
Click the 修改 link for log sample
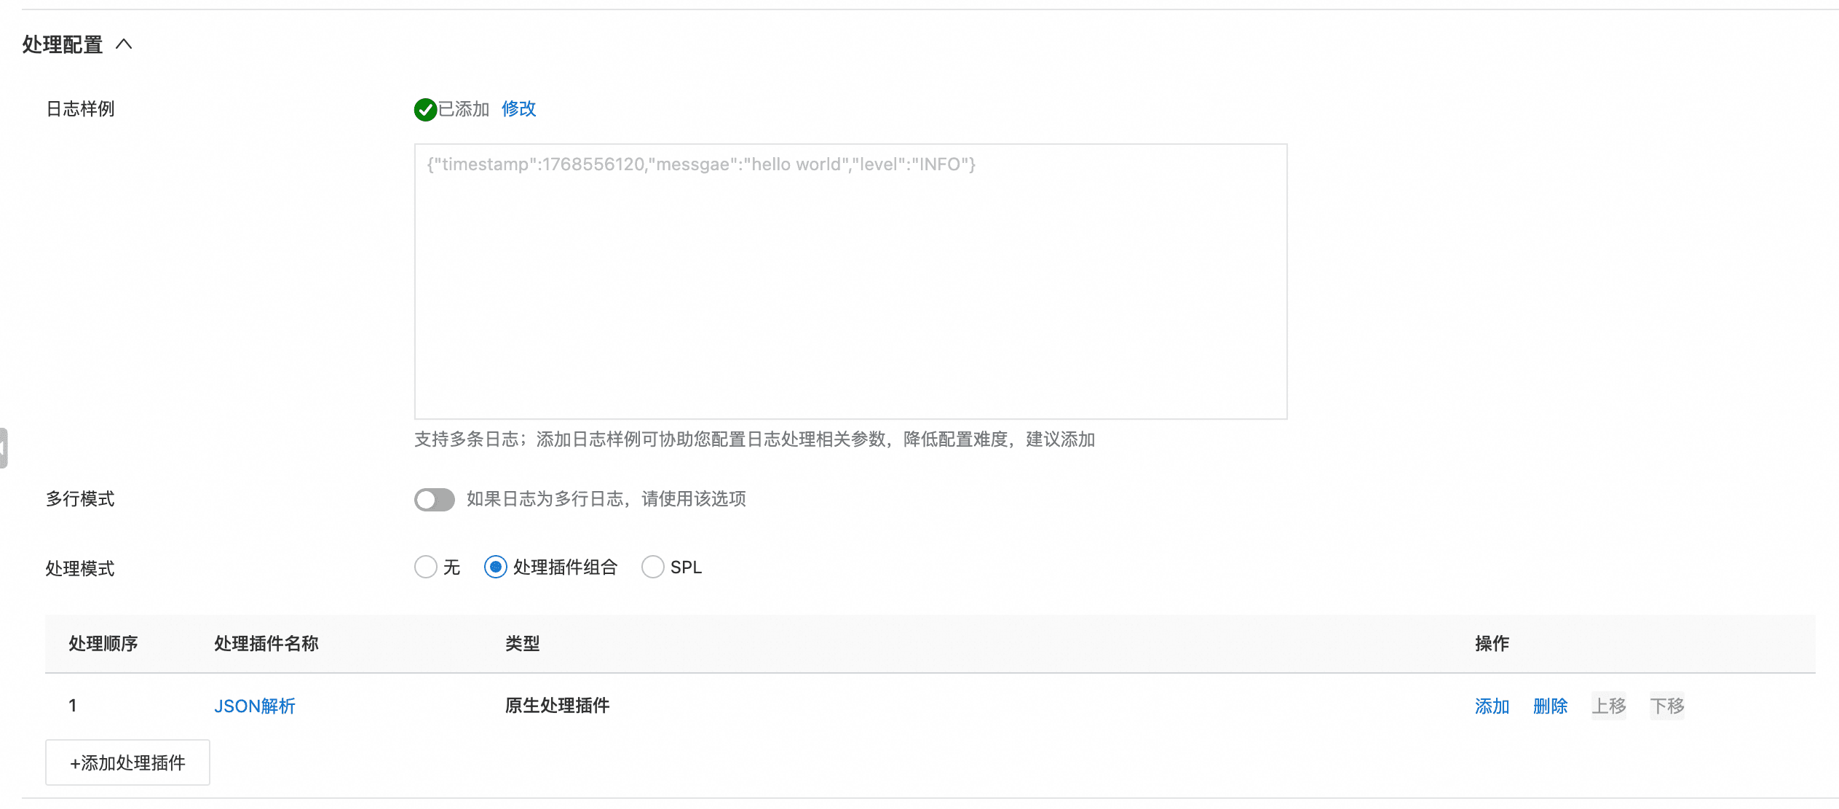pos(518,109)
